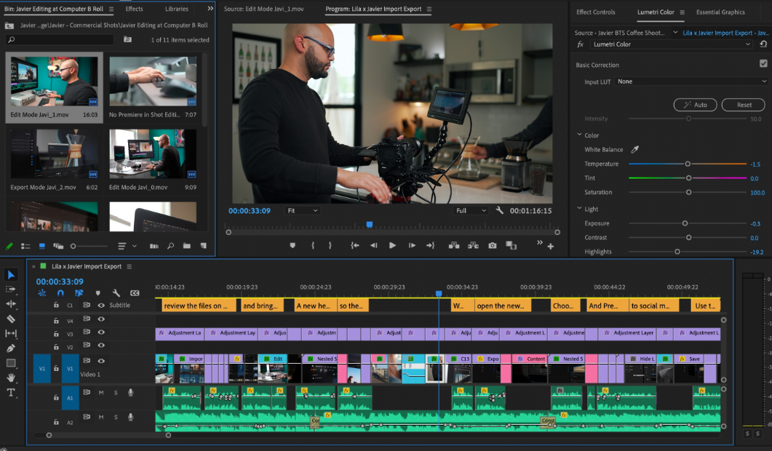Choose the Type tool
The image size is (772, 451).
[x=11, y=393]
